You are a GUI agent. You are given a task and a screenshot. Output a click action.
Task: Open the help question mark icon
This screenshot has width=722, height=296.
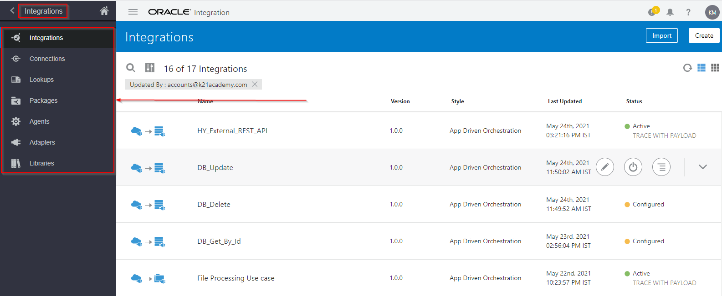(x=688, y=12)
